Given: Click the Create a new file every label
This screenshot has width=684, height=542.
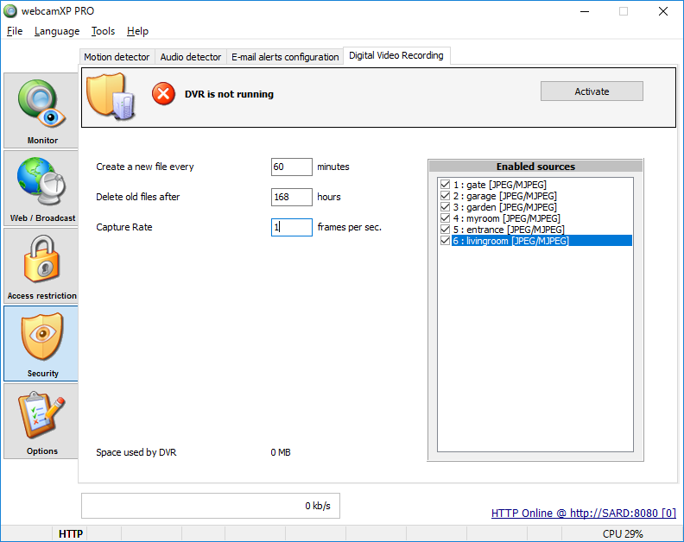Looking at the screenshot, I should coord(145,167).
